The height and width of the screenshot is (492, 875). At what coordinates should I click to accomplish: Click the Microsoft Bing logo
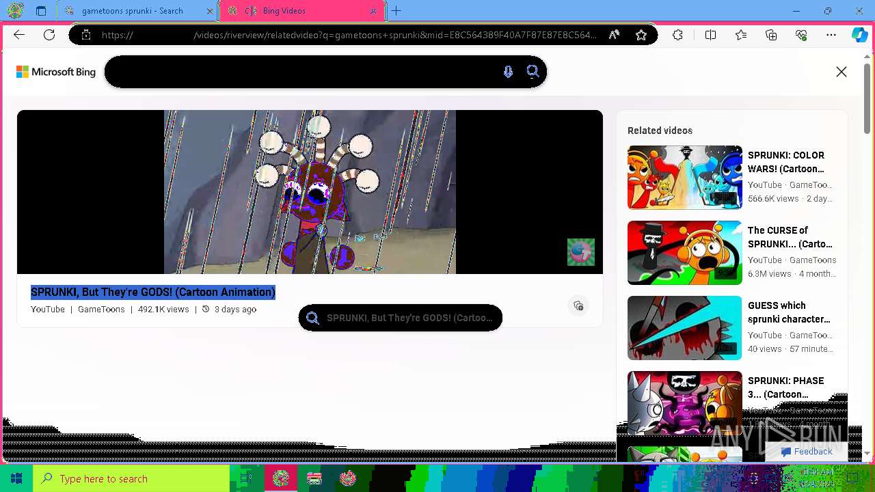pyautogui.click(x=56, y=72)
